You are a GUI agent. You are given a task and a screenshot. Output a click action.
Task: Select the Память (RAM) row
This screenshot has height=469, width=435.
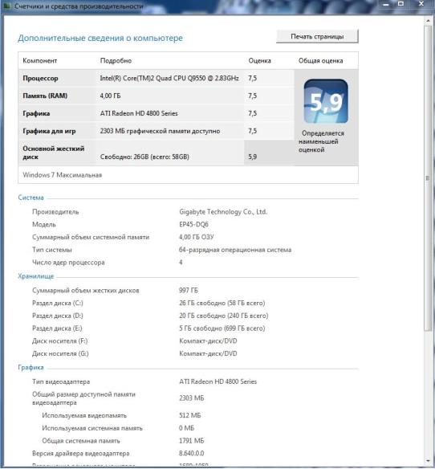pos(157,96)
